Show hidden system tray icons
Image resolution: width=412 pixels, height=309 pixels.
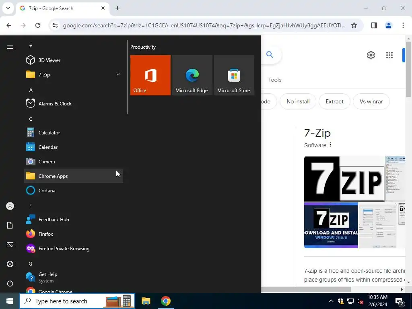pyautogui.click(x=331, y=301)
